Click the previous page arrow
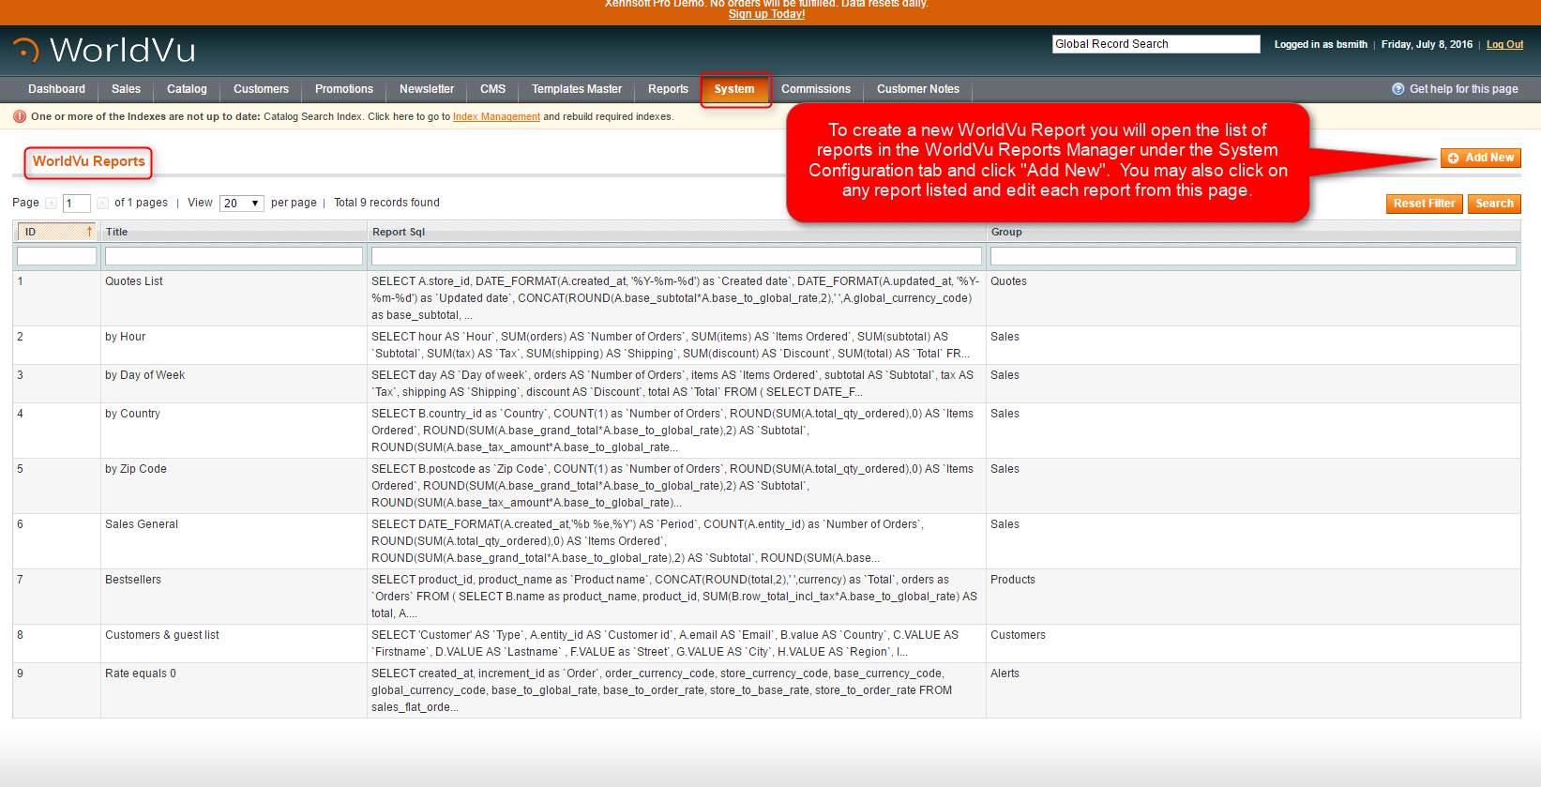 [x=52, y=204]
